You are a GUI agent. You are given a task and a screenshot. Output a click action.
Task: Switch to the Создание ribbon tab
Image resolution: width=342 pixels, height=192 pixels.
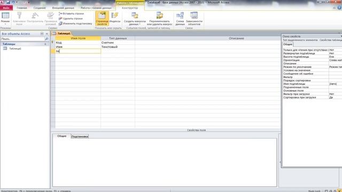(x=40, y=8)
